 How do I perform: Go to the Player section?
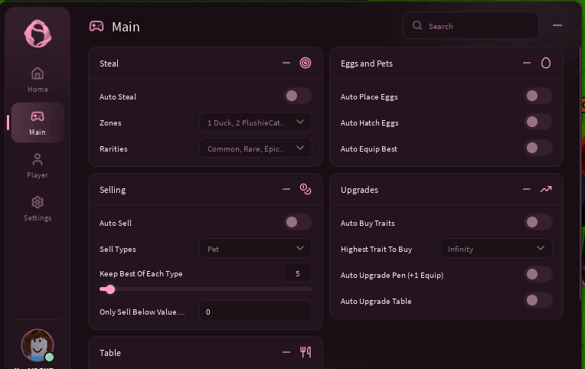click(x=38, y=165)
